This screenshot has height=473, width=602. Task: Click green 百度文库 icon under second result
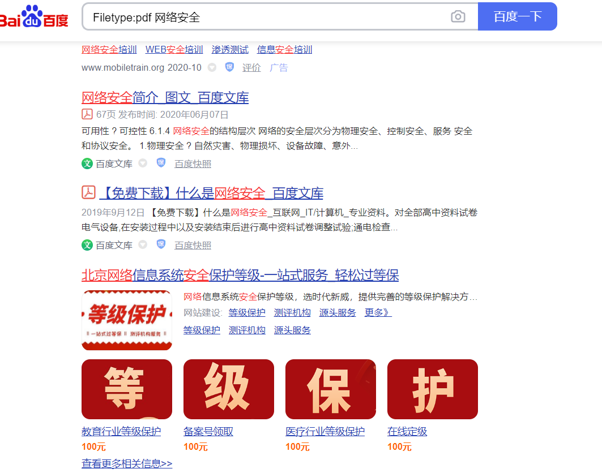coord(87,245)
